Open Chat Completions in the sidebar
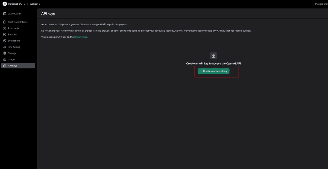 point(18,22)
